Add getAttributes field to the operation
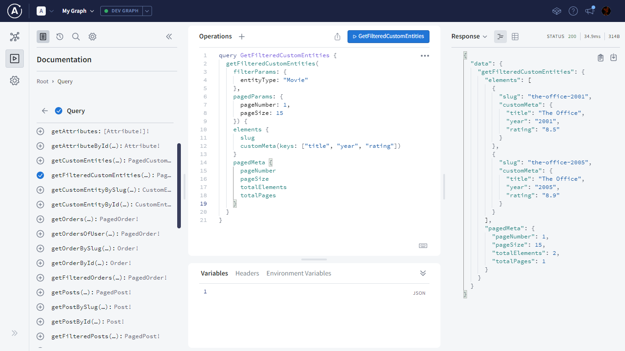 click(x=40, y=131)
